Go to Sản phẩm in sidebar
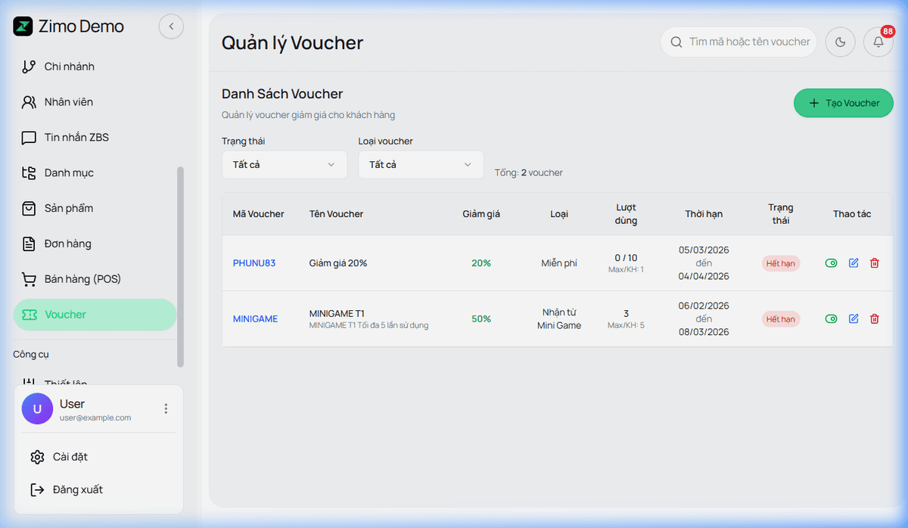 (68, 208)
